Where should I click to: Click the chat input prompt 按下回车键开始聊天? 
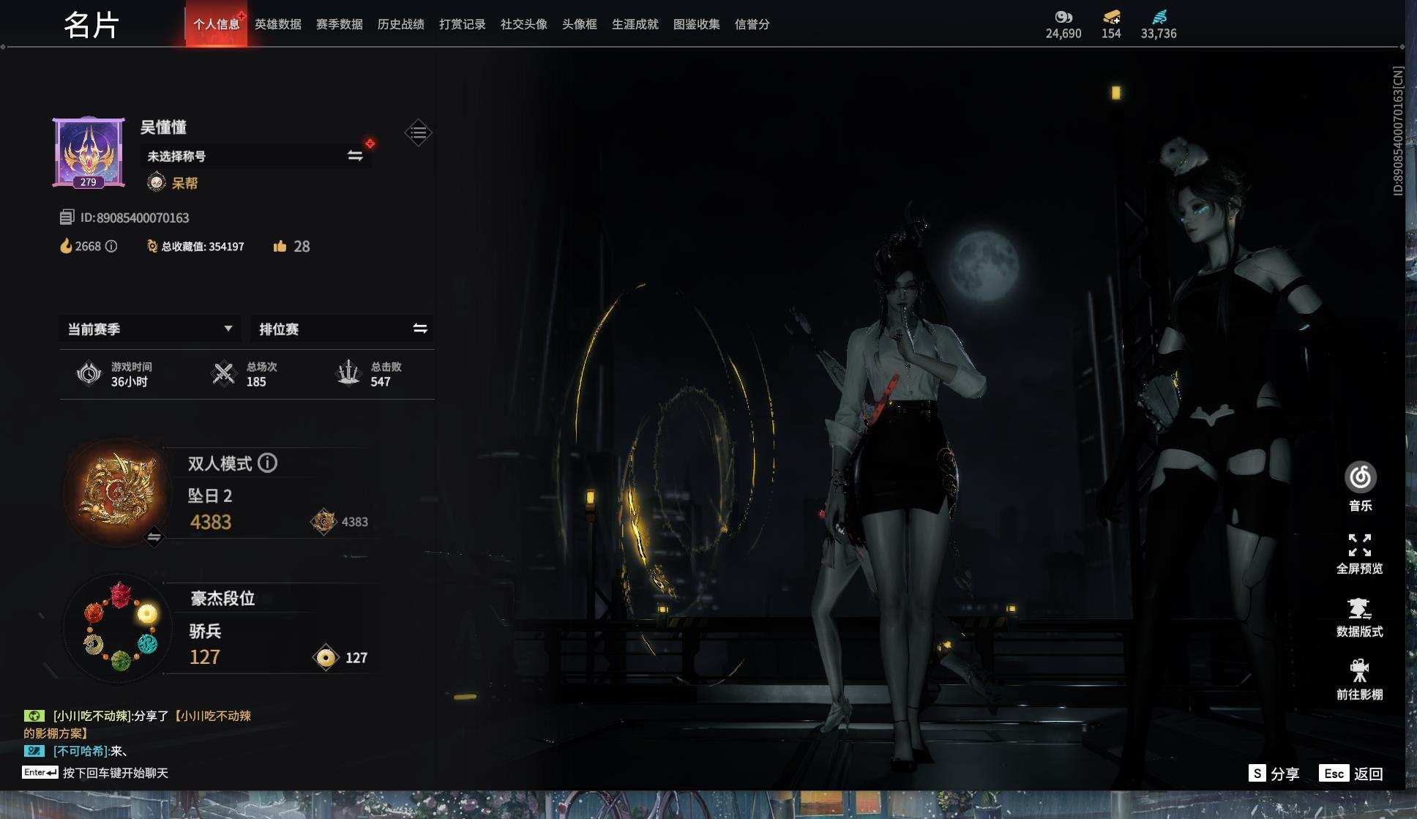click(x=116, y=773)
